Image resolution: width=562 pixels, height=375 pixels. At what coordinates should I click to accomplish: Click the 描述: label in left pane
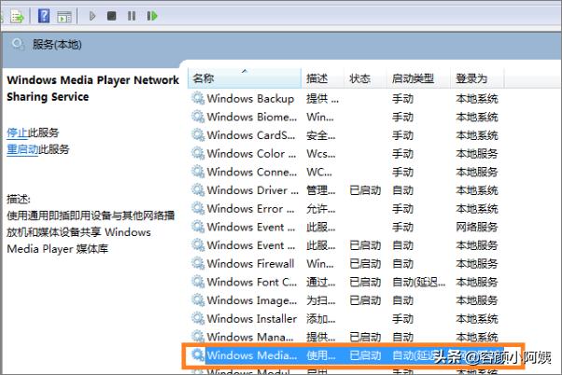[19, 199]
